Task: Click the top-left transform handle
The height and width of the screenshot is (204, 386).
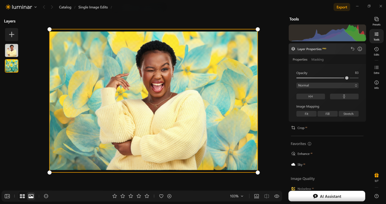Action: 49,29
